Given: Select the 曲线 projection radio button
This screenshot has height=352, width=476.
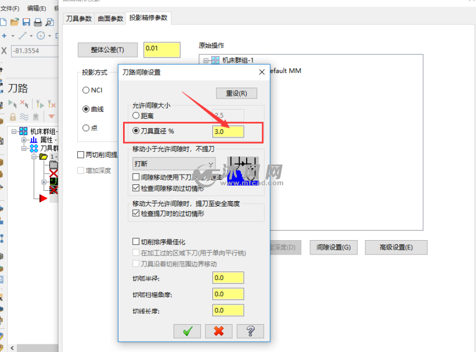Looking at the screenshot, I should tap(86, 109).
